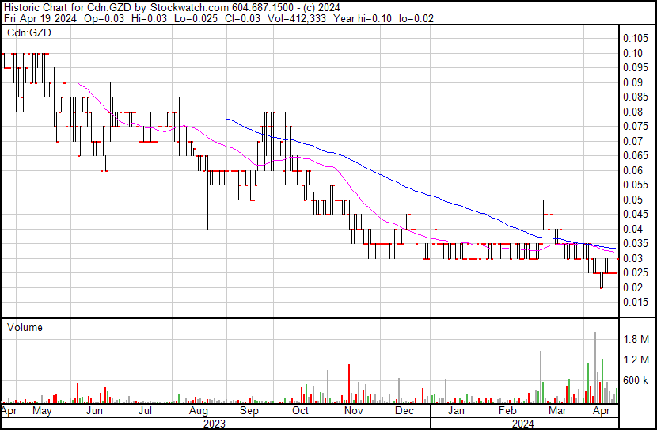Click the '2023' year label

[x=214, y=424]
